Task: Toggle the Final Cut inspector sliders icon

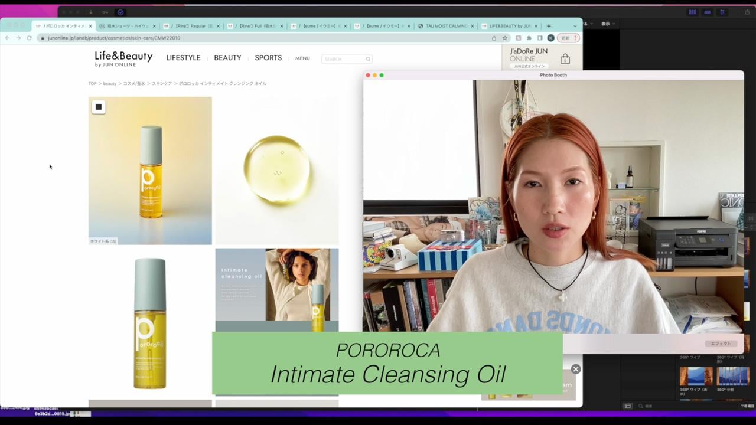Action: point(722,12)
